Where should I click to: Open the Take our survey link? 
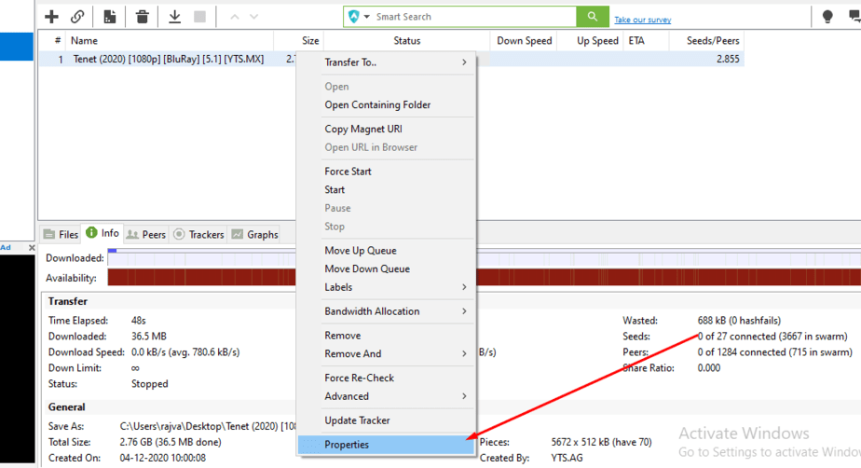tap(642, 20)
